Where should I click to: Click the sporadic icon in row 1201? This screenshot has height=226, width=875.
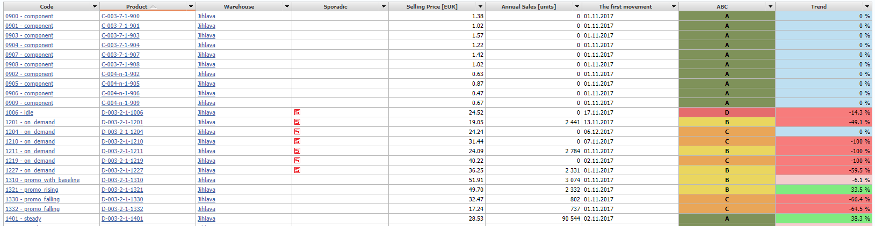click(x=297, y=122)
